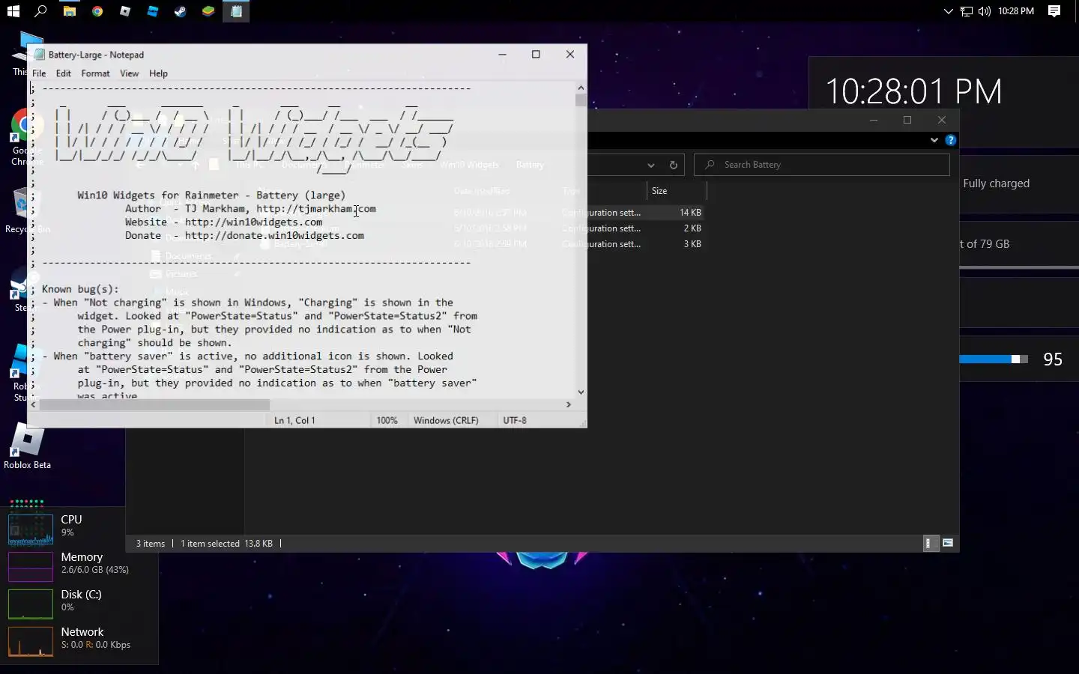Click Notepad vertical scrollbar down arrow
Screen dimensions: 1079x674
point(581,392)
